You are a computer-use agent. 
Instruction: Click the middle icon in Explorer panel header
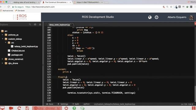35,24
